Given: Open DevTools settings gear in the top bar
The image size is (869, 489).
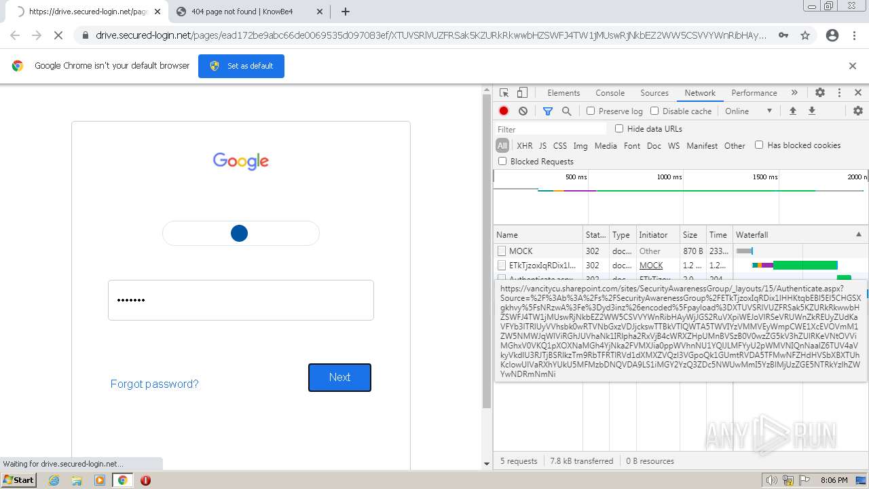Looking at the screenshot, I should [820, 92].
